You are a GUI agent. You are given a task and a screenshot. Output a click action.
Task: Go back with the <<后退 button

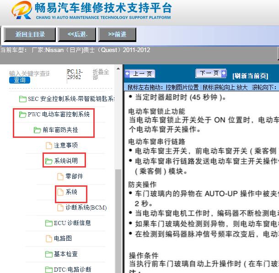point(77,34)
